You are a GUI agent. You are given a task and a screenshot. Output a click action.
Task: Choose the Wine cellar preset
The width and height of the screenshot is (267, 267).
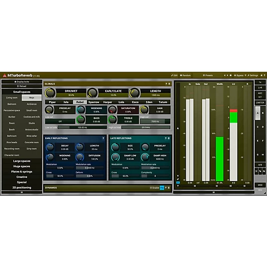[32, 136]
